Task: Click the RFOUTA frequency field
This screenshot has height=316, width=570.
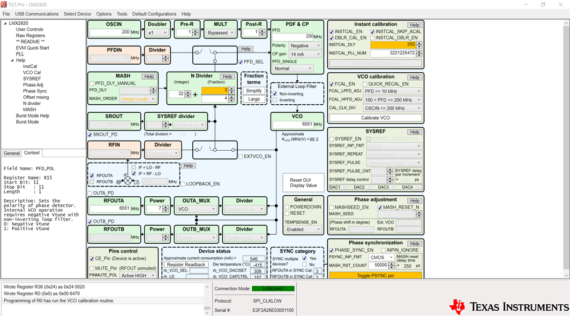Action: point(110,209)
